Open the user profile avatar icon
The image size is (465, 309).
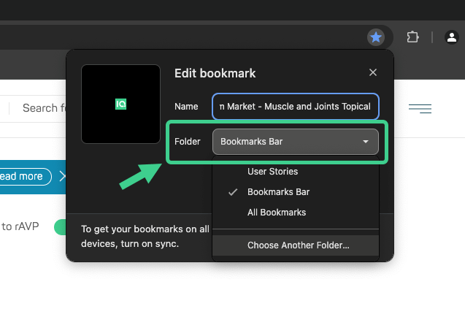click(x=452, y=37)
